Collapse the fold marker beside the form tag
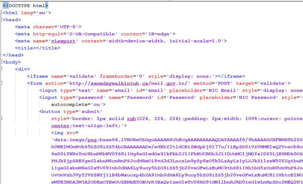This screenshot has width=303, height=184. point(1,83)
